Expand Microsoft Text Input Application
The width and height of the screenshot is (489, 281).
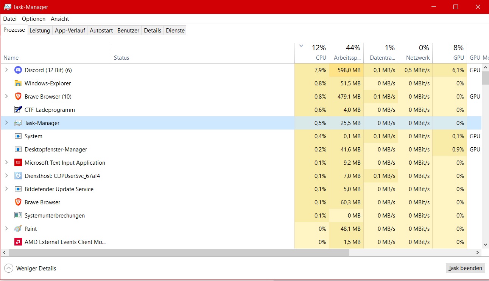coord(6,162)
